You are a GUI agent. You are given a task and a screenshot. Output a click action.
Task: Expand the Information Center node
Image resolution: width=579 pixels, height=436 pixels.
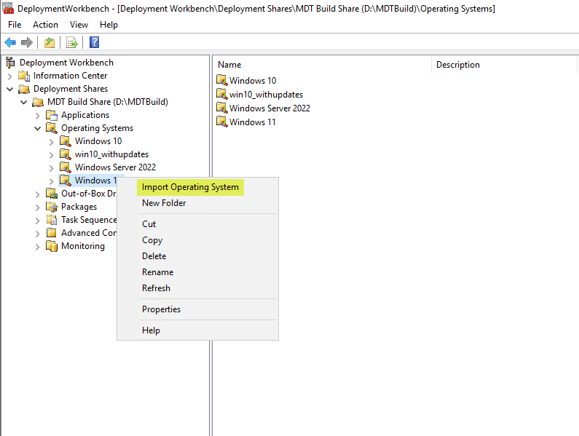tap(10, 76)
